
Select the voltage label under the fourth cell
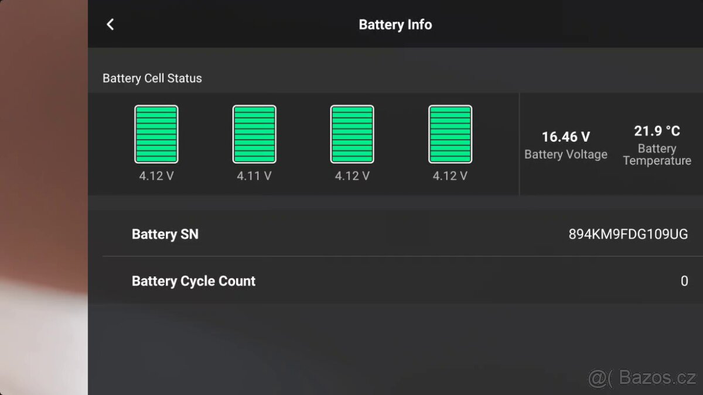[450, 176]
